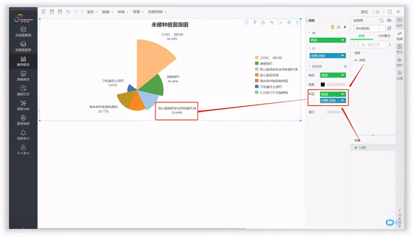Click the redo arrow in top toolbar
The width and height of the screenshot is (413, 237).
[76, 12]
